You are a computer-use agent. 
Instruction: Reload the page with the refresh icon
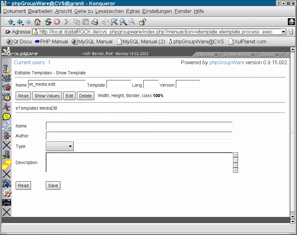pos(48,22)
